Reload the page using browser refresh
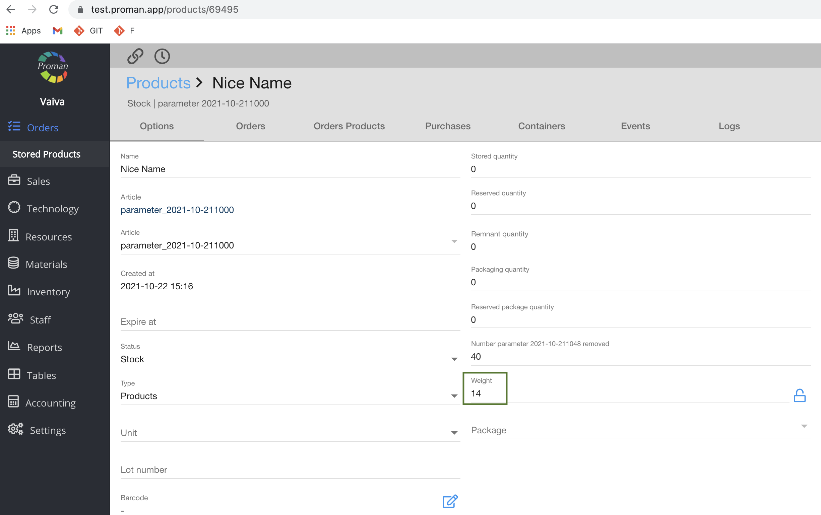 coord(54,9)
